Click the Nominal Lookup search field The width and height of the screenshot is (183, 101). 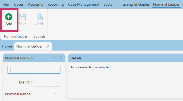34,69
